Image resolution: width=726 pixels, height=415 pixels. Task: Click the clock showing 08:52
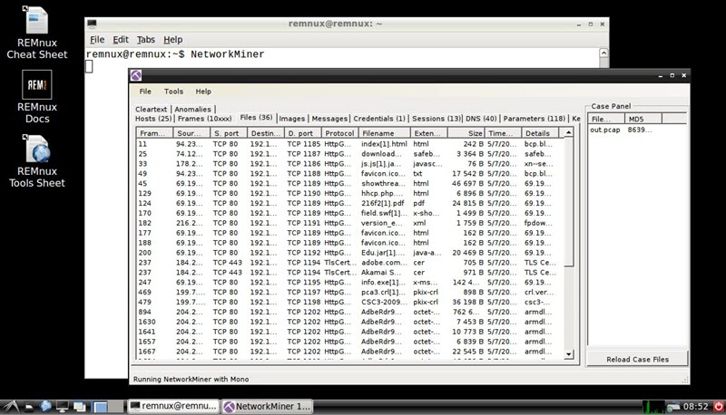[695, 407]
